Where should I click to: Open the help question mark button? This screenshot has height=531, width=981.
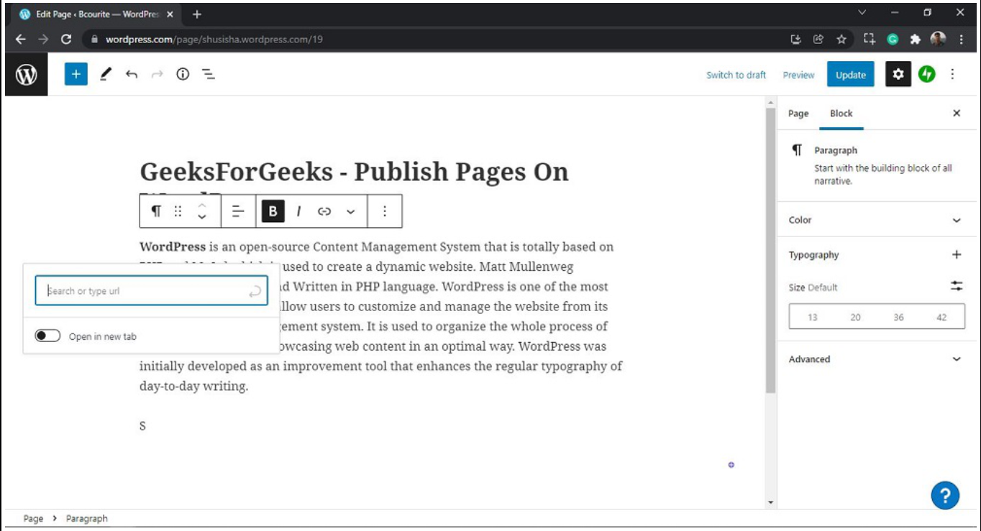click(945, 495)
